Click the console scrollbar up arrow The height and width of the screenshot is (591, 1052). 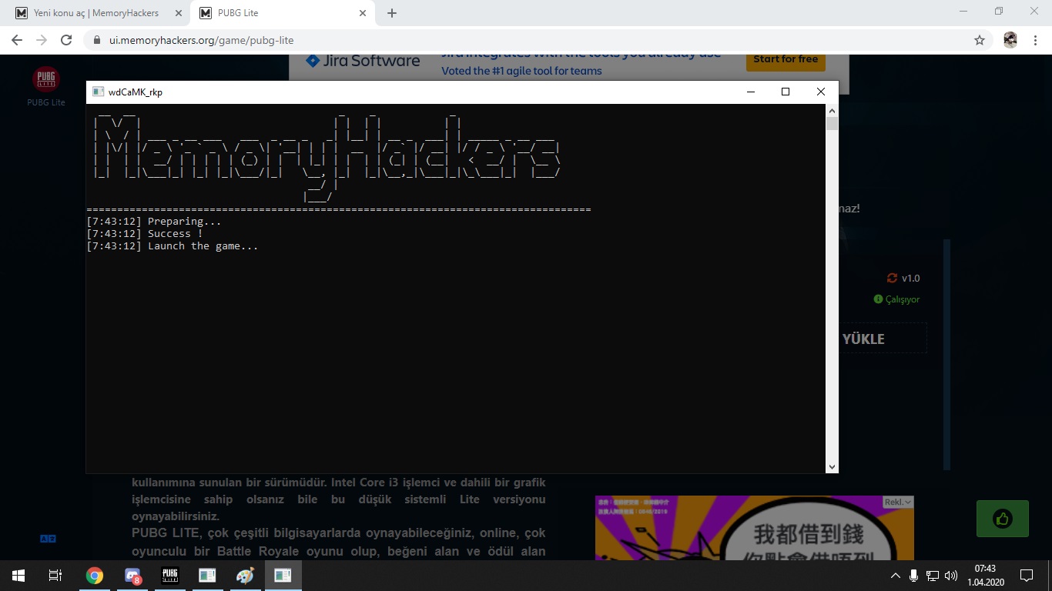click(x=832, y=111)
